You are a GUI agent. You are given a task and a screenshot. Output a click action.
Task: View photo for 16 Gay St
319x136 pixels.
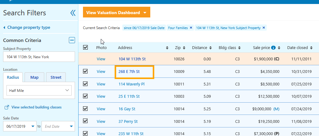(x=101, y=109)
